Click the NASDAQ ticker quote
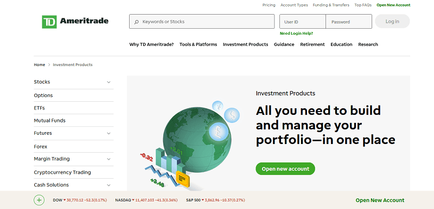Viewport: 434px width, 209px height. 146,200
